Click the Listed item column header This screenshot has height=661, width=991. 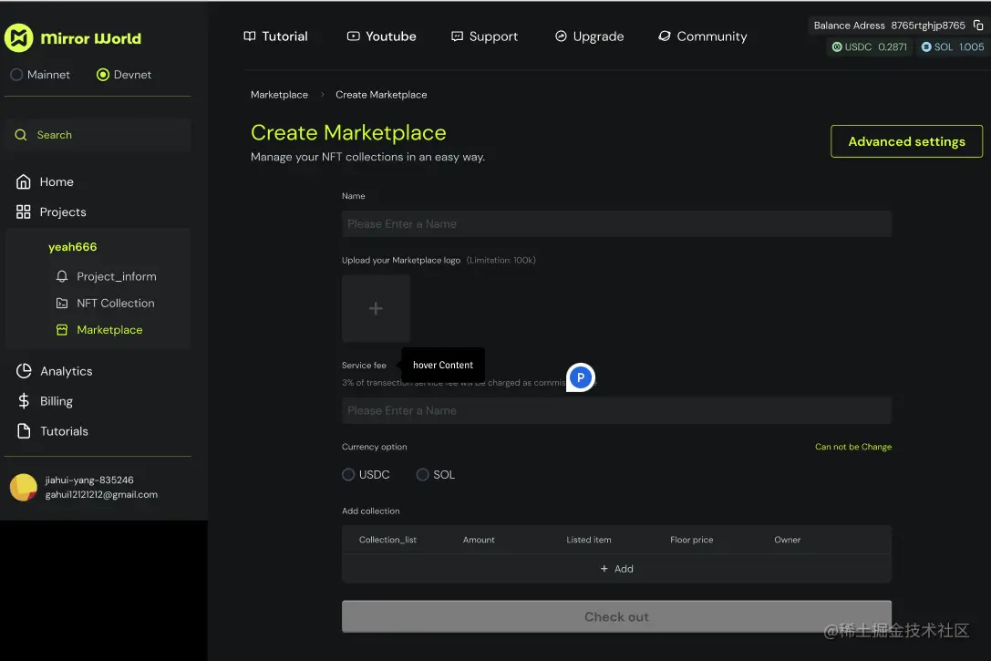click(588, 540)
